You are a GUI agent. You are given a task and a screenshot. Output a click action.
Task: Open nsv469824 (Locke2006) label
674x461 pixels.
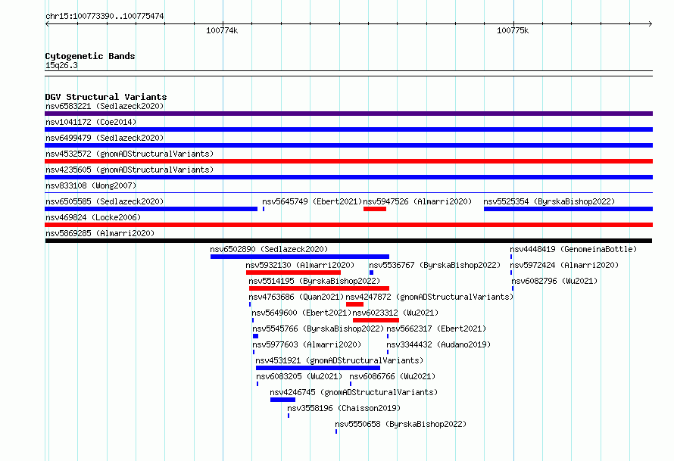93,217
